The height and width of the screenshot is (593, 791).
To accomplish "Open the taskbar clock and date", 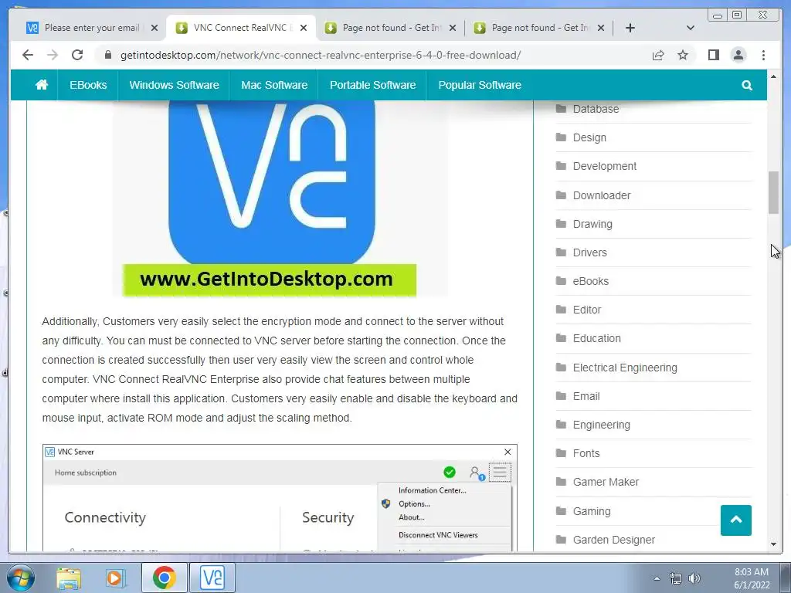I will tap(751, 578).
